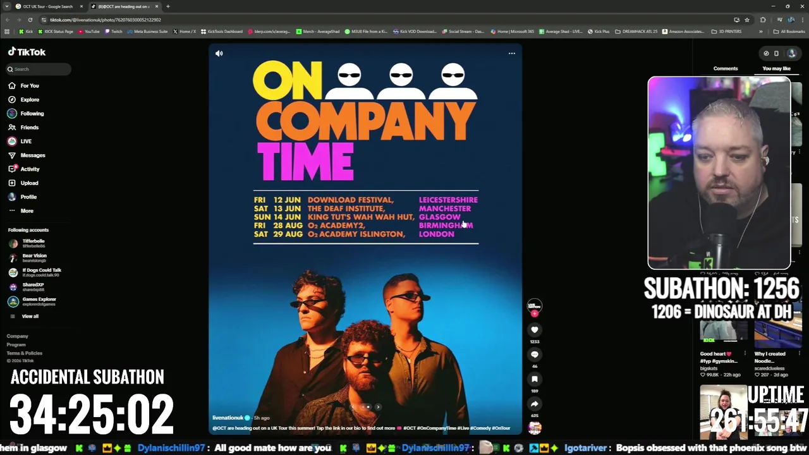Switch to the Comments tab
This screenshot has height=455, width=809.
[725, 68]
